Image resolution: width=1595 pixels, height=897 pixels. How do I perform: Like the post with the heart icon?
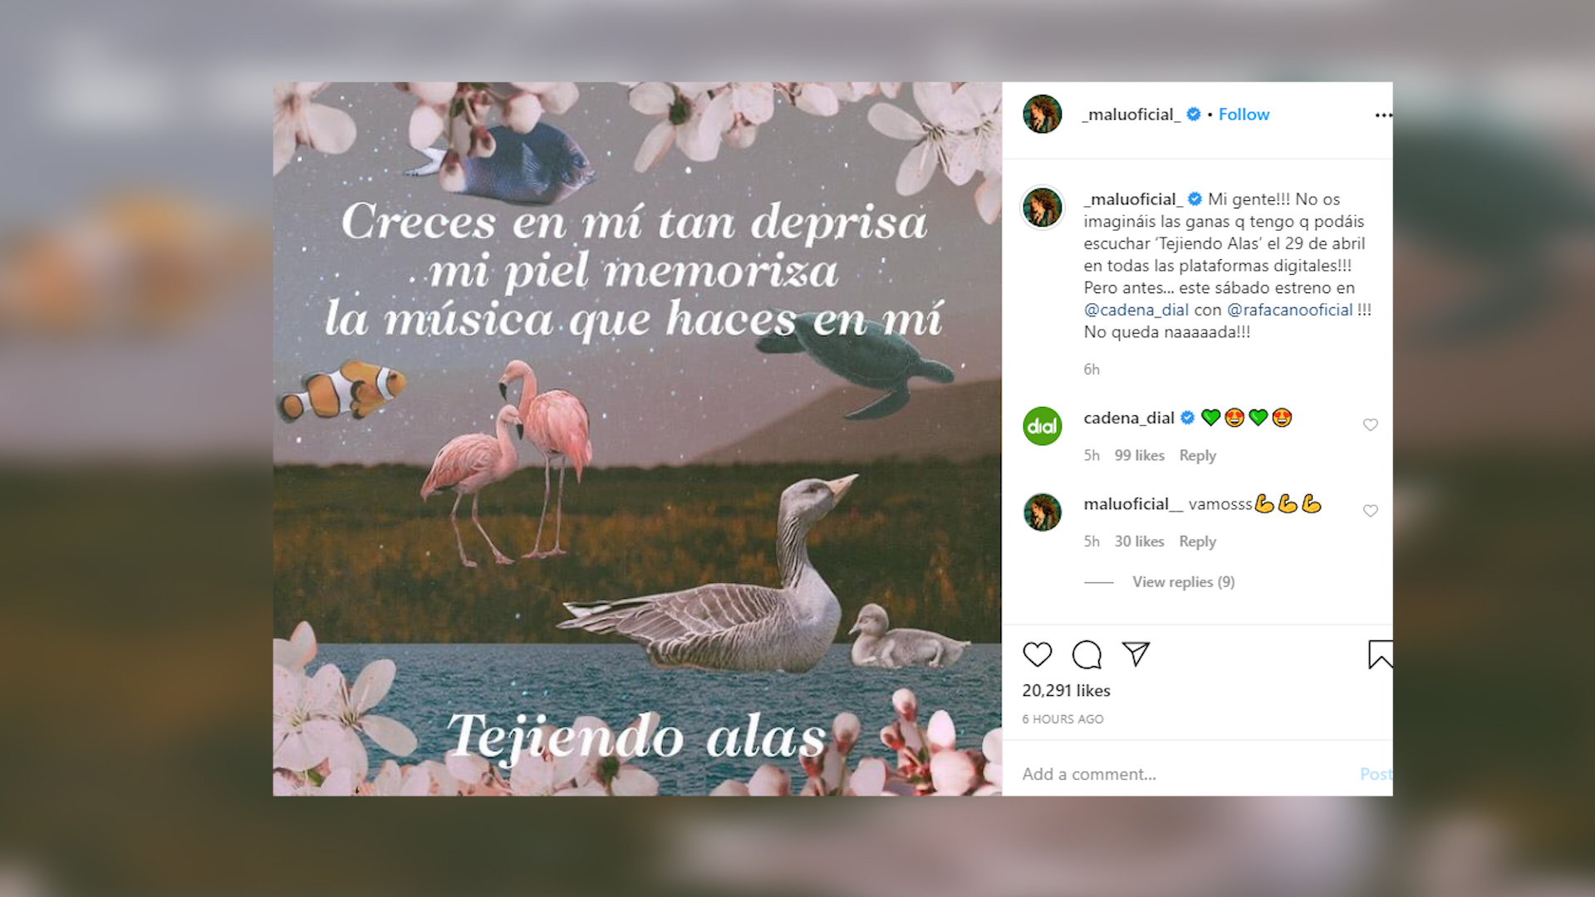(1038, 654)
